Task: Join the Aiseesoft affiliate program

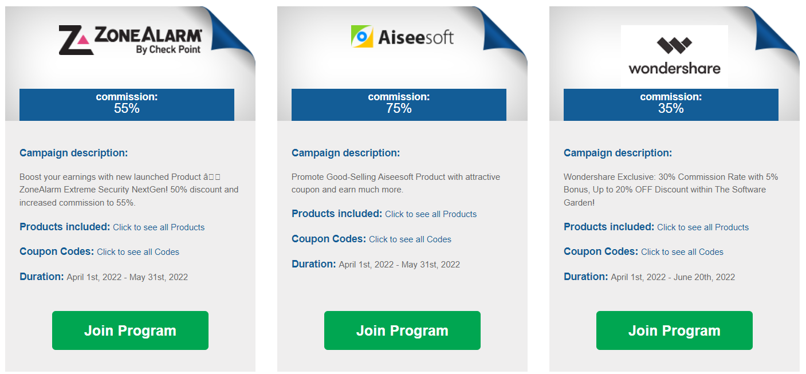Action: tap(402, 330)
